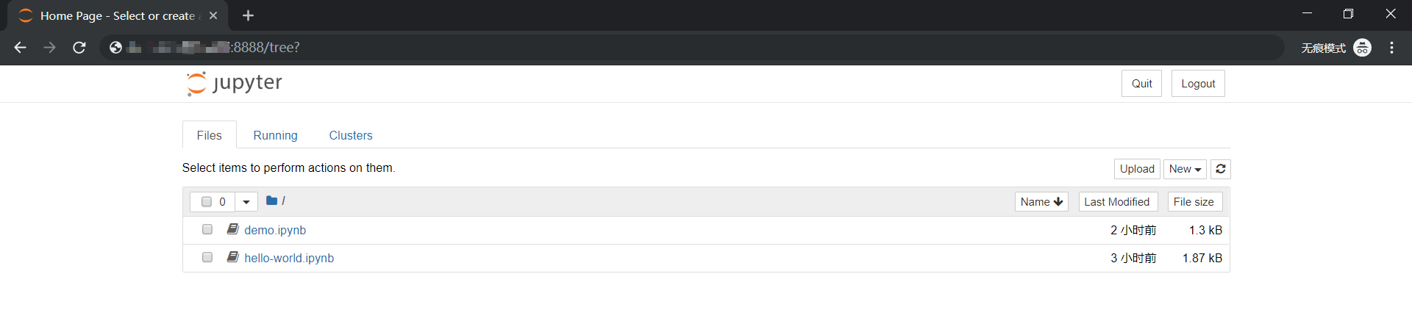Expand the New notebook dropdown
Screen dimensions: 1412x321
tap(1185, 169)
